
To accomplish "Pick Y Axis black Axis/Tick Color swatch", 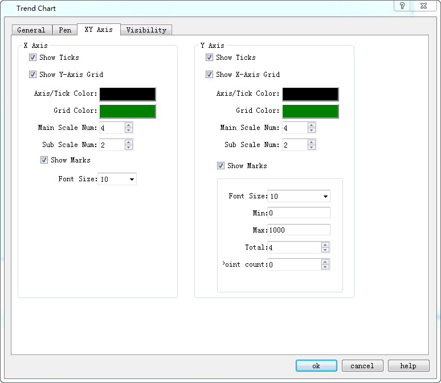I will coord(310,94).
